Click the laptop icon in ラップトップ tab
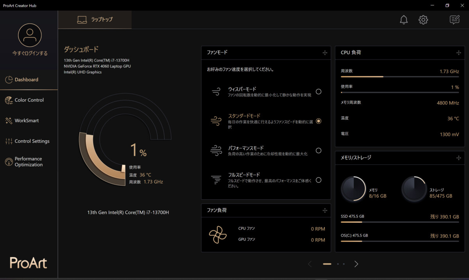 coord(82,20)
